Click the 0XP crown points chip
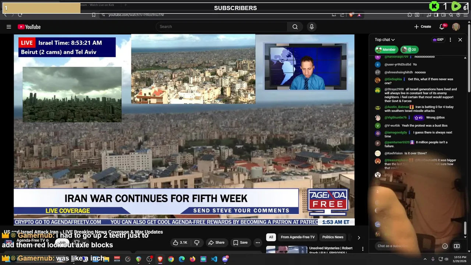Screen dimensions: 471x265 pos(438,40)
